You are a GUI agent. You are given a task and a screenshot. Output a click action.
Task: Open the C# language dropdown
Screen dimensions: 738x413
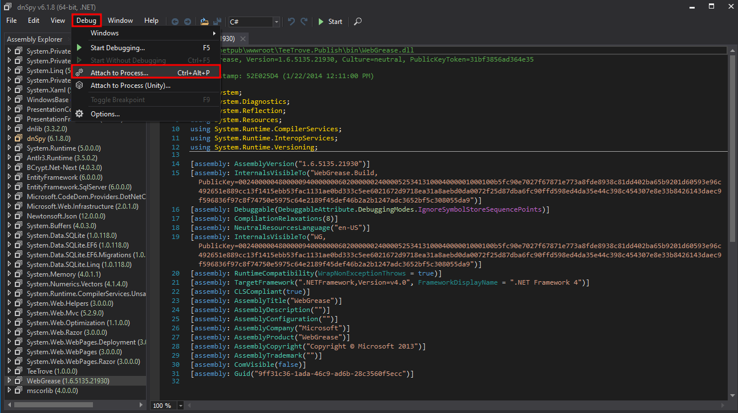pos(277,22)
